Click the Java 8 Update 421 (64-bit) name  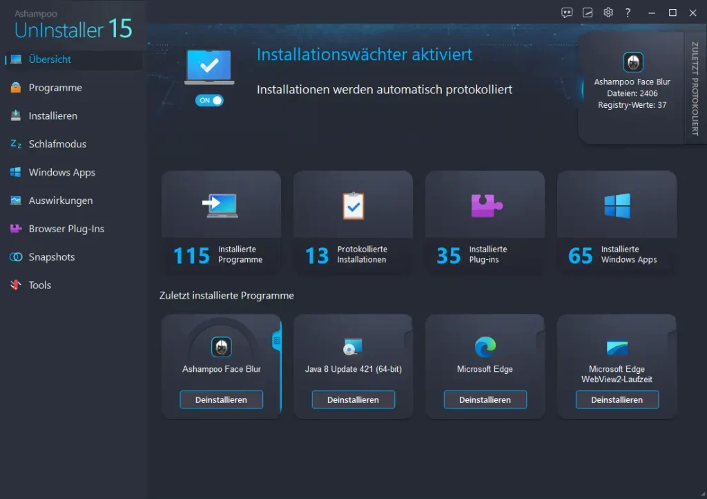353,369
